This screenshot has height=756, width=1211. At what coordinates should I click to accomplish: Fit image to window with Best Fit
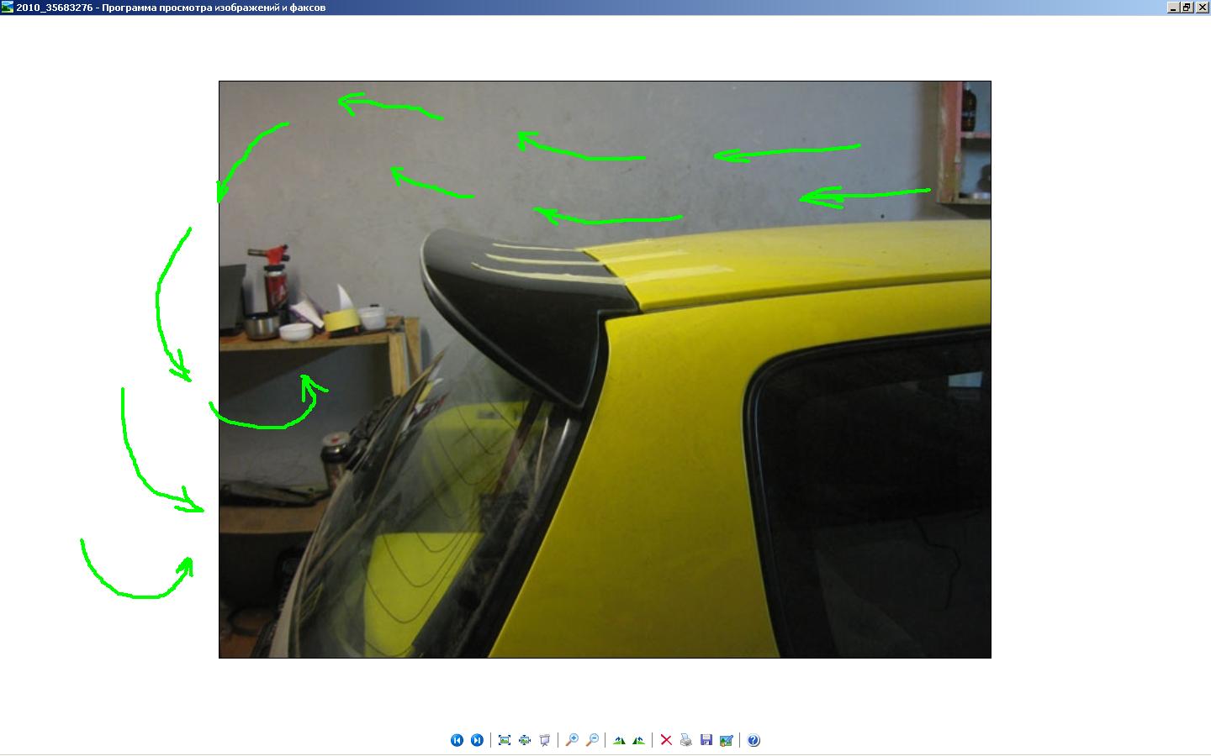pos(505,740)
